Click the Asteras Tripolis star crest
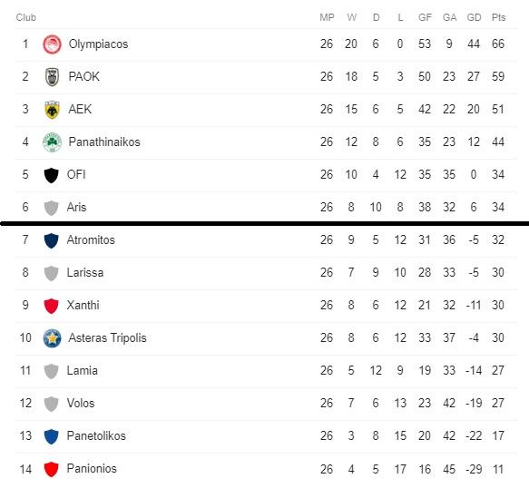 tap(52, 338)
